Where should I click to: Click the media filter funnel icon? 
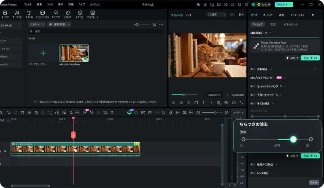point(154,24)
